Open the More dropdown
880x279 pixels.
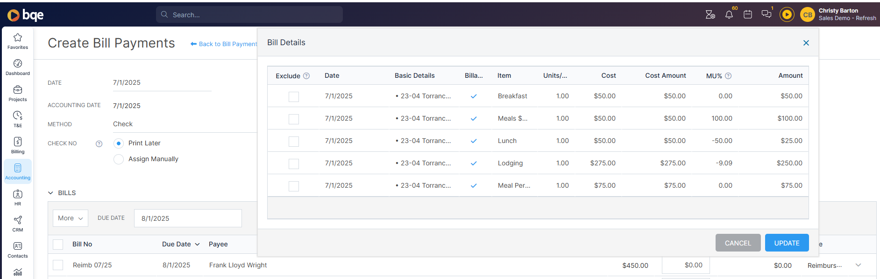coord(71,218)
